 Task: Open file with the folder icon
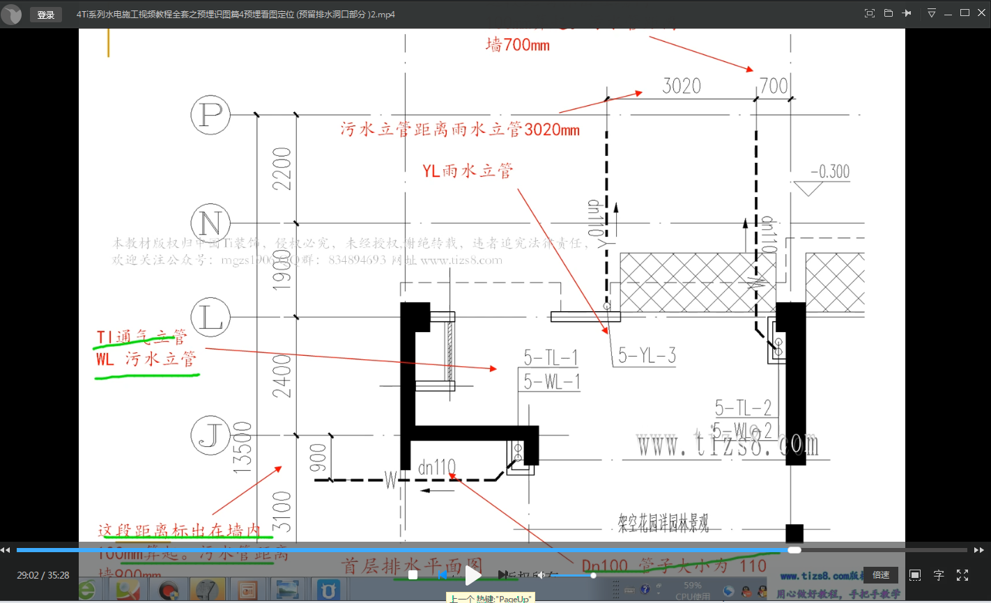tap(889, 13)
